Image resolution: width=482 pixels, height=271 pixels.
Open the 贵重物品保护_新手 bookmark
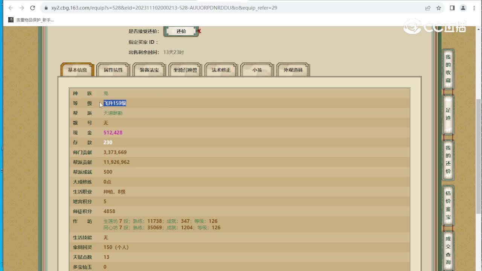[x=31, y=20]
